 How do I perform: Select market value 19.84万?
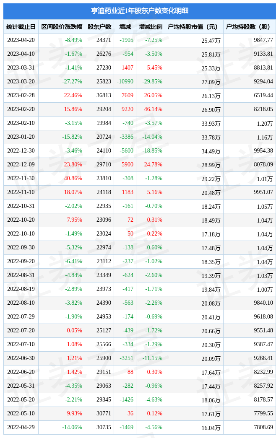click(x=211, y=290)
